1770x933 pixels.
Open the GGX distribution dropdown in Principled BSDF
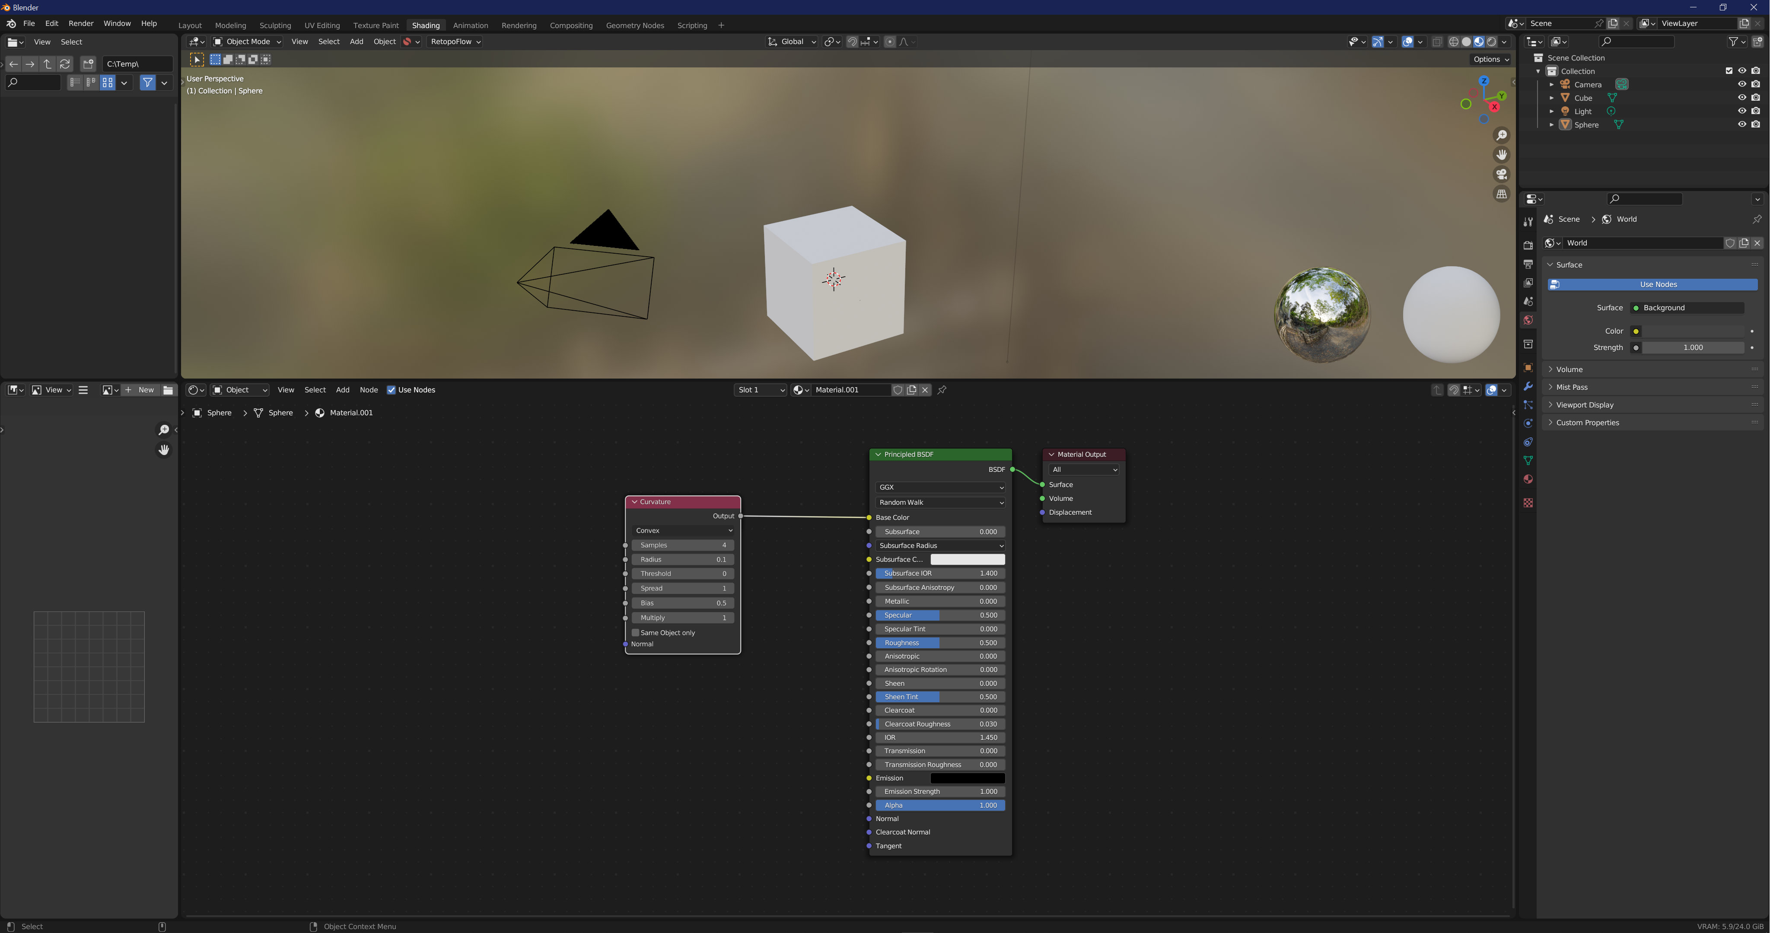tap(941, 487)
